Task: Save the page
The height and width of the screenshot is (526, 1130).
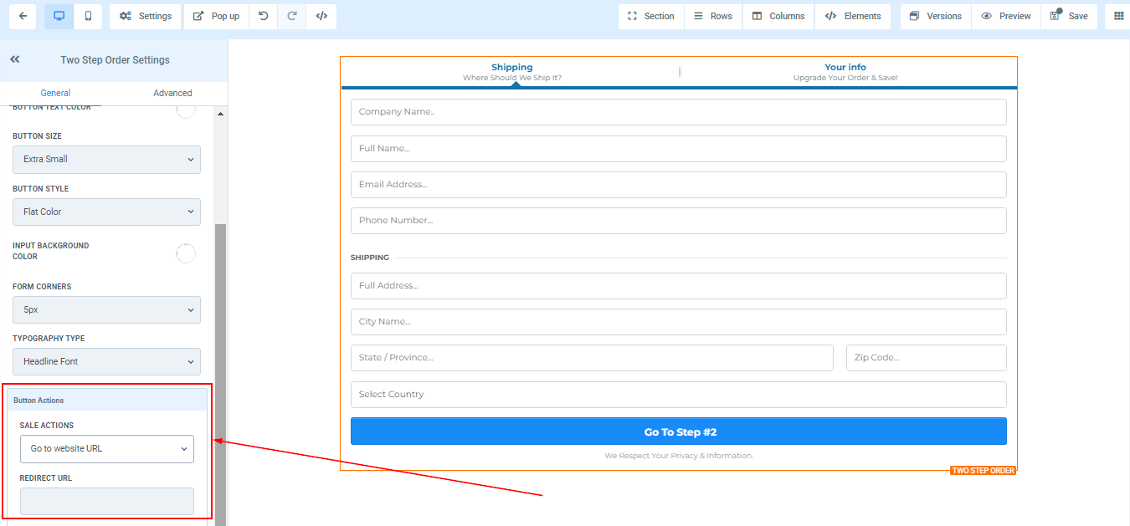Action: 1069,16
